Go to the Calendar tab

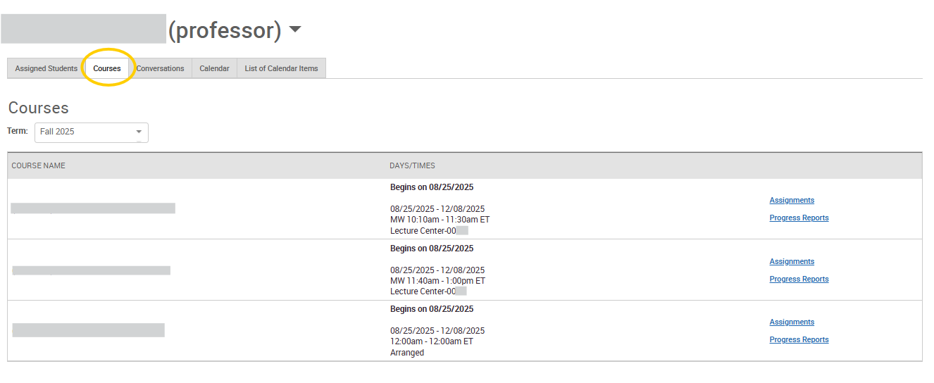pyautogui.click(x=214, y=68)
